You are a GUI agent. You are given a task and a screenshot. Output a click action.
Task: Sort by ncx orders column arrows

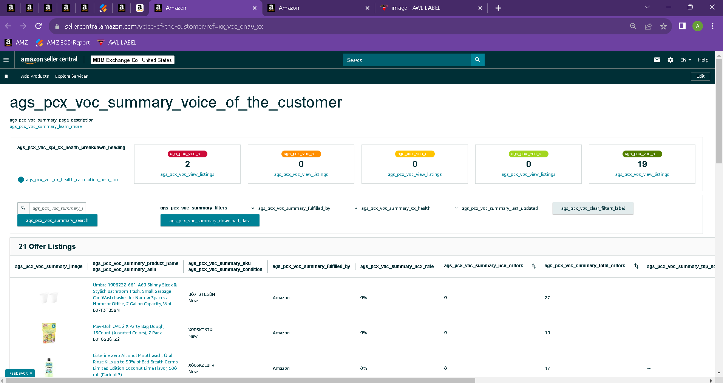pyautogui.click(x=534, y=266)
